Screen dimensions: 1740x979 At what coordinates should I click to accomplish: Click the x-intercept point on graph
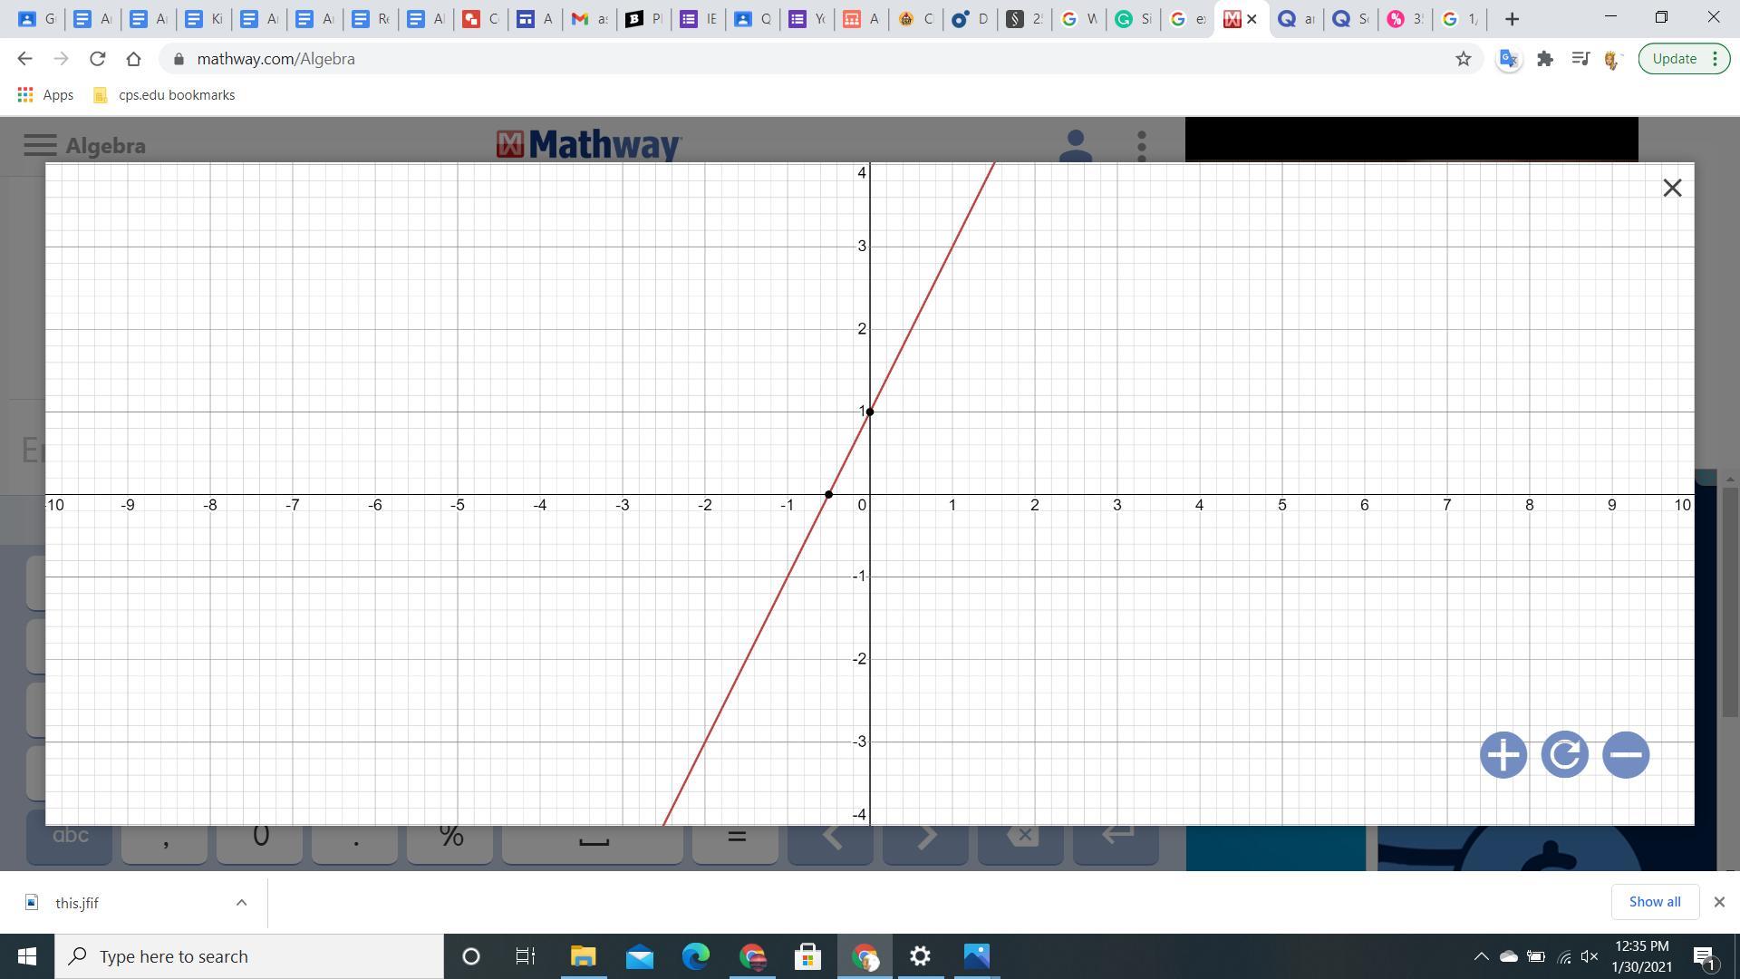[828, 495]
